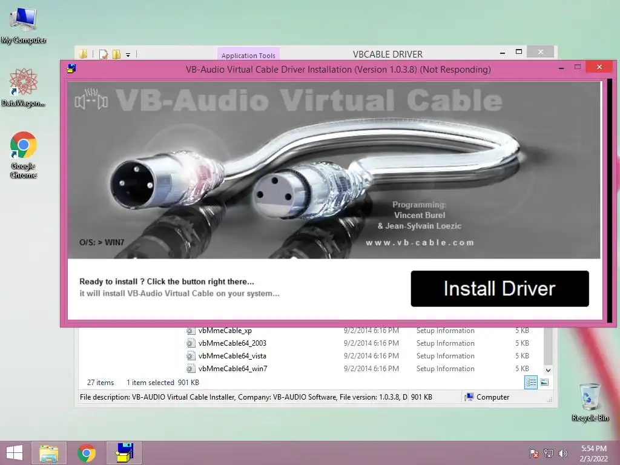Image resolution: width=620 pixels, height=465 pixels.
Task: Open the Google Chrome desktop shortcut
Action: pos(24,155)
